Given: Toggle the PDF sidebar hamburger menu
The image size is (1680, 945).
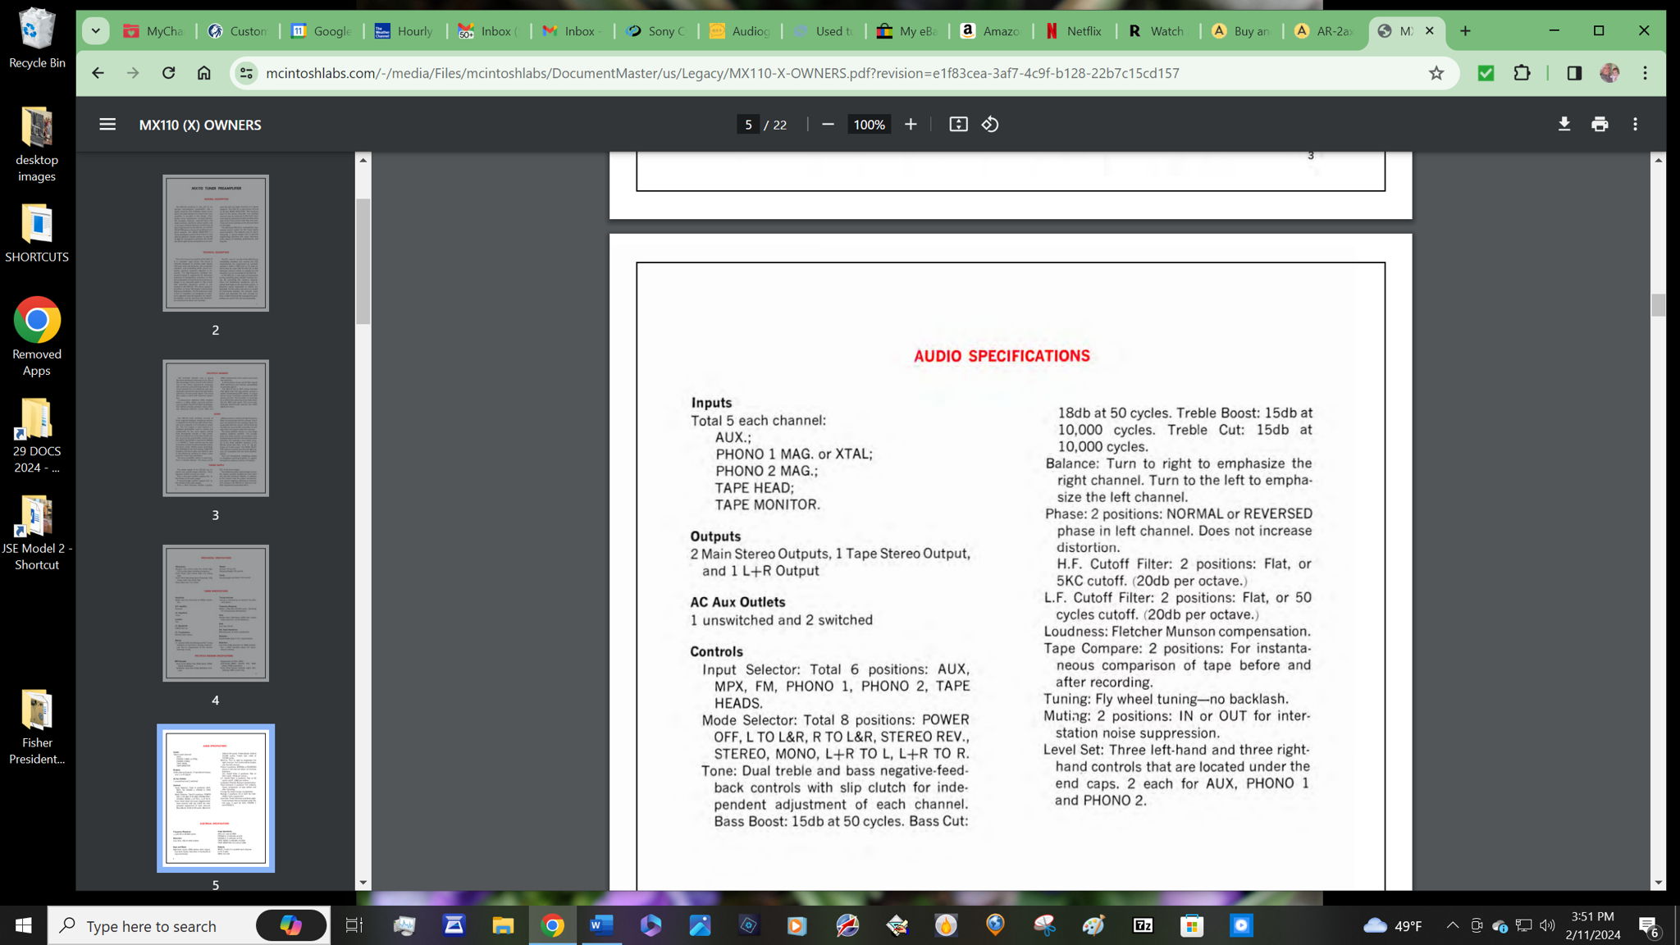Looking at the screenshot, I should [x=107, y=125].
